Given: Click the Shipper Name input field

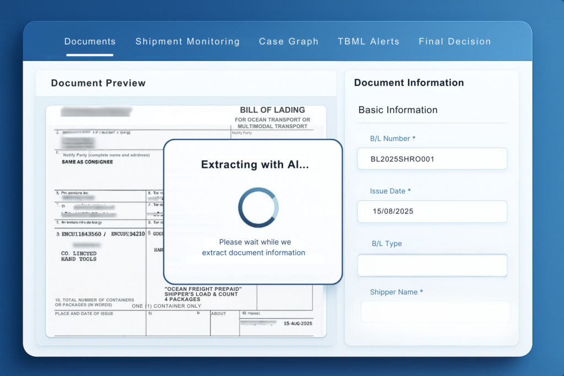Looking at the screenshot, I should point(435,311).
